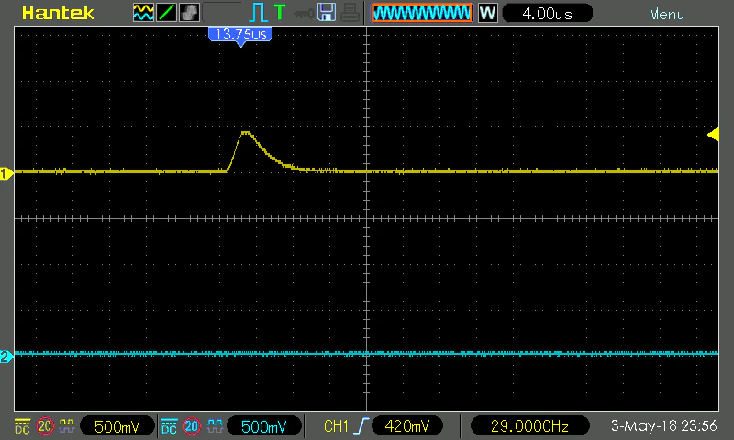The width and height of the screenshot is (734, 440).
Task: Click the Hantek logo
Action: tap(58, 13)
